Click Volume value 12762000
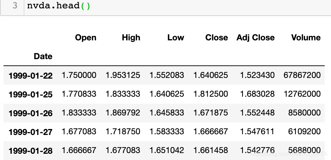 [302, 94]
